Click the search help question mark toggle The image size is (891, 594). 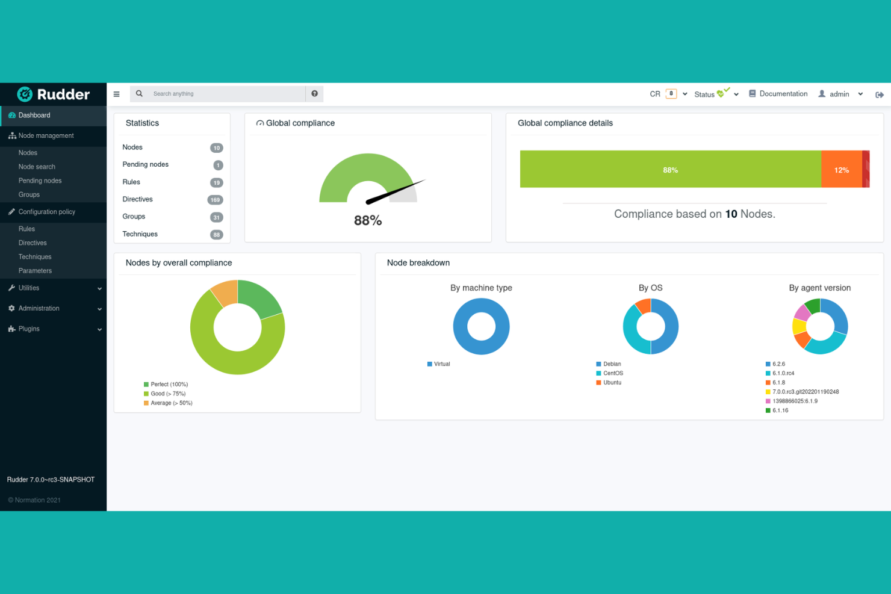314,94
